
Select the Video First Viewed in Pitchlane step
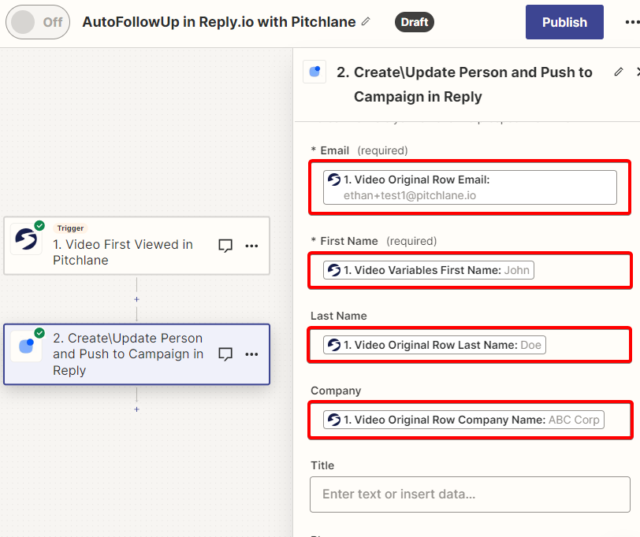click(136, 246)
